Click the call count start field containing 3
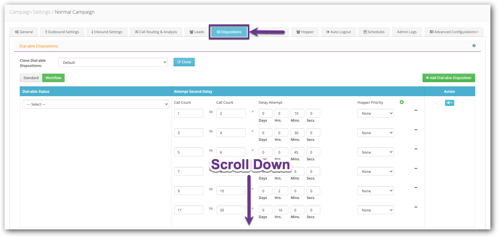This screenshot has height=237, width=498. coord(189,133)
